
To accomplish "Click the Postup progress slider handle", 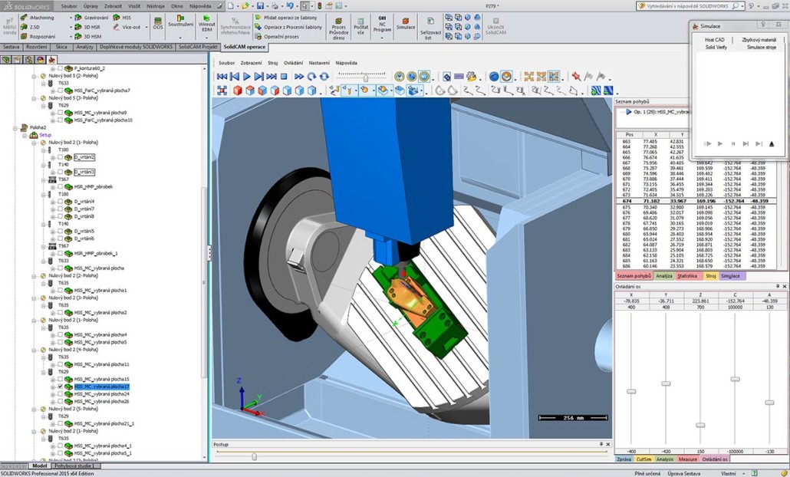I will pos(254,456).
